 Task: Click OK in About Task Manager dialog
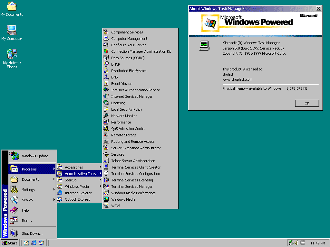[307, 103]
